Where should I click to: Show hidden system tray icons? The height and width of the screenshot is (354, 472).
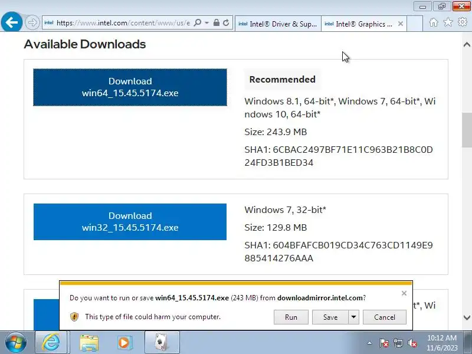[x=369, y=343]
